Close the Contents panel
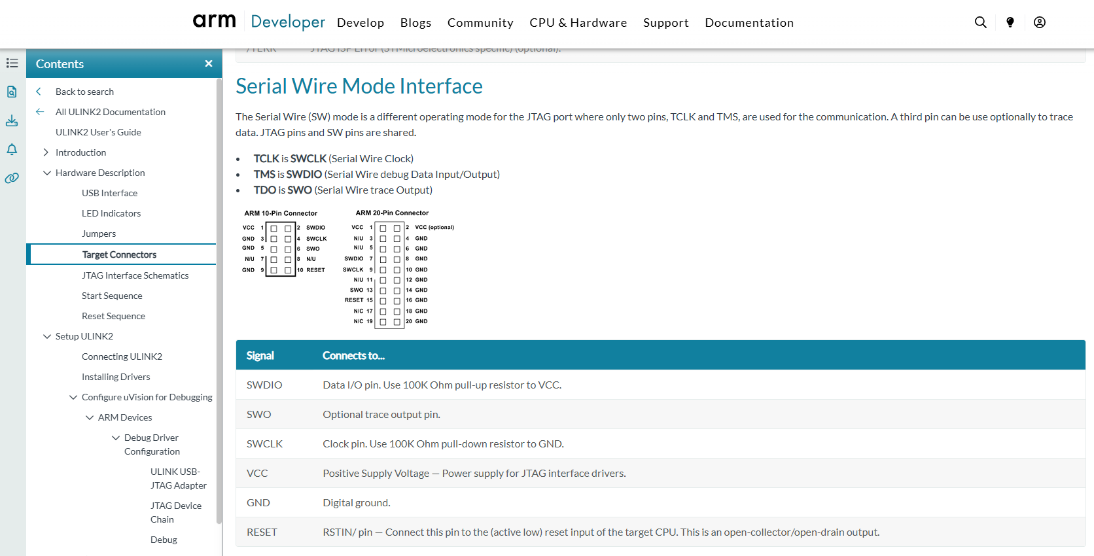The height and width of the screenshot is (556, 1094). point(208,63)
